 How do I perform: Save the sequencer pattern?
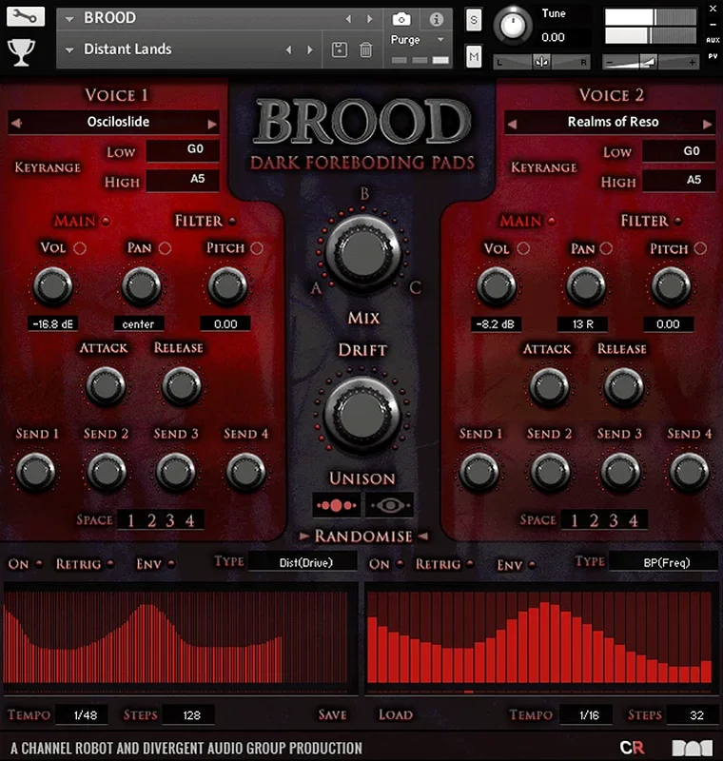pyautogui.click(x=332, y=715)
